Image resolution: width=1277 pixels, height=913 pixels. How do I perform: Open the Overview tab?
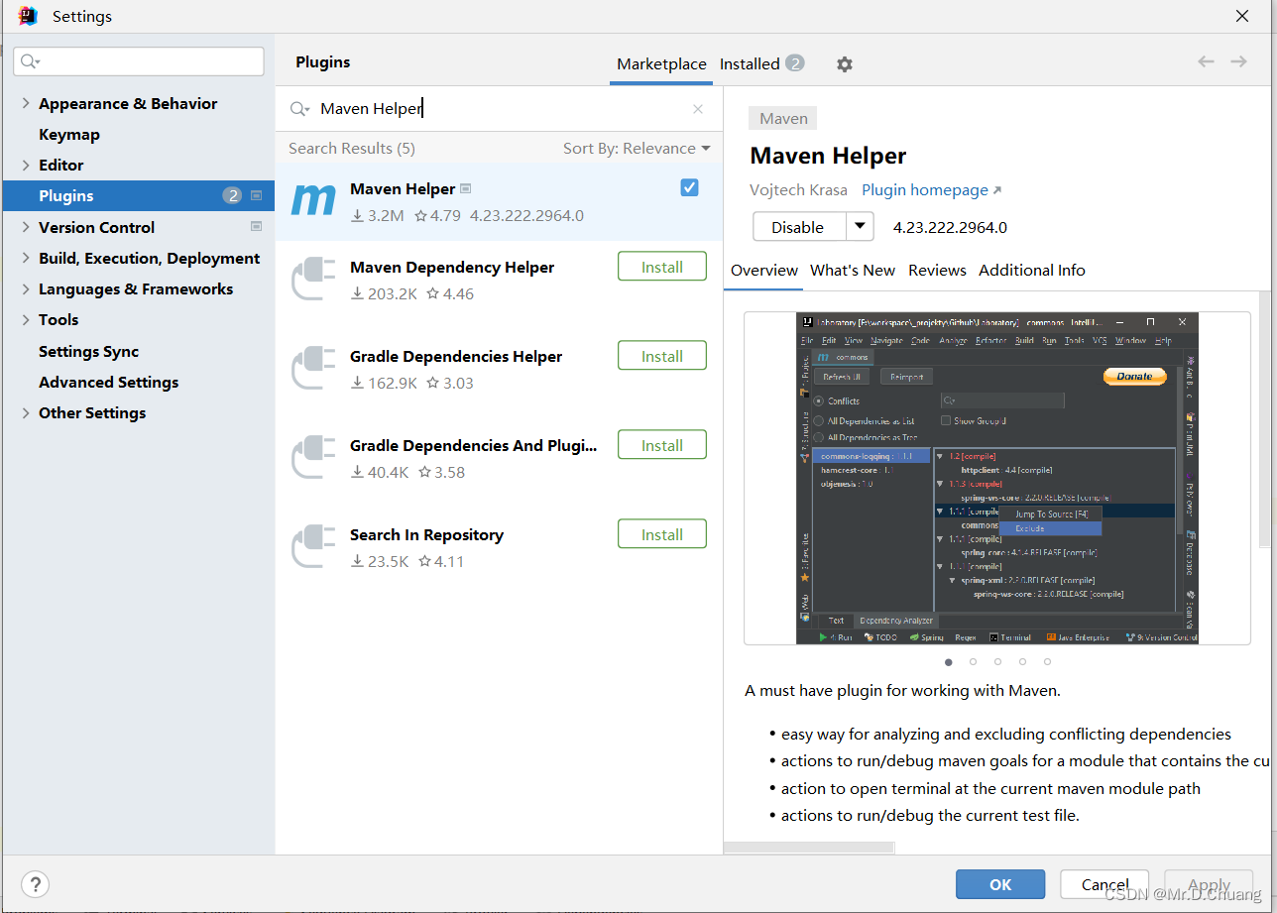(x=763, y=270)
